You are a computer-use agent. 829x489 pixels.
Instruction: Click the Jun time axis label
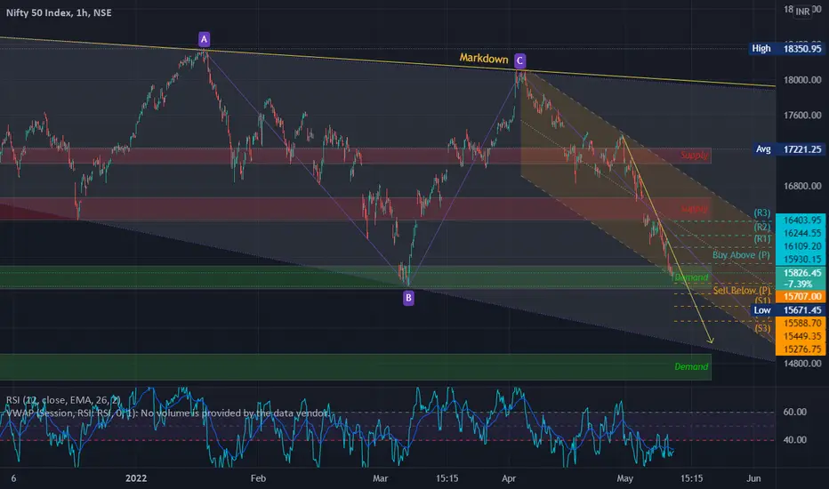pyautogui.click(x=753, y=478)
